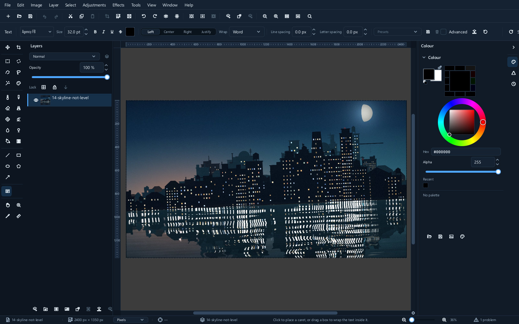This screenshot has width=519, height=324.
Task: Toggle lock pixels grid icon
Action: pyautogui.click(x=43, y=87)
